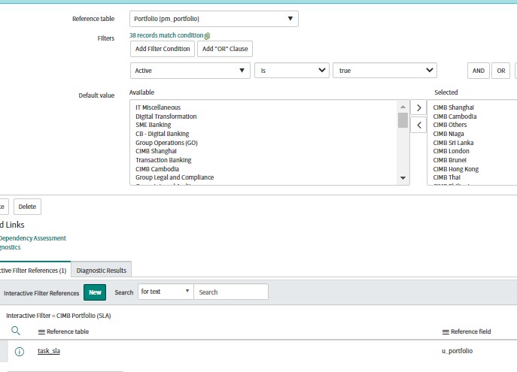
Task: Select CIMB Cambodia in Available list
Action: pos(157,169)
